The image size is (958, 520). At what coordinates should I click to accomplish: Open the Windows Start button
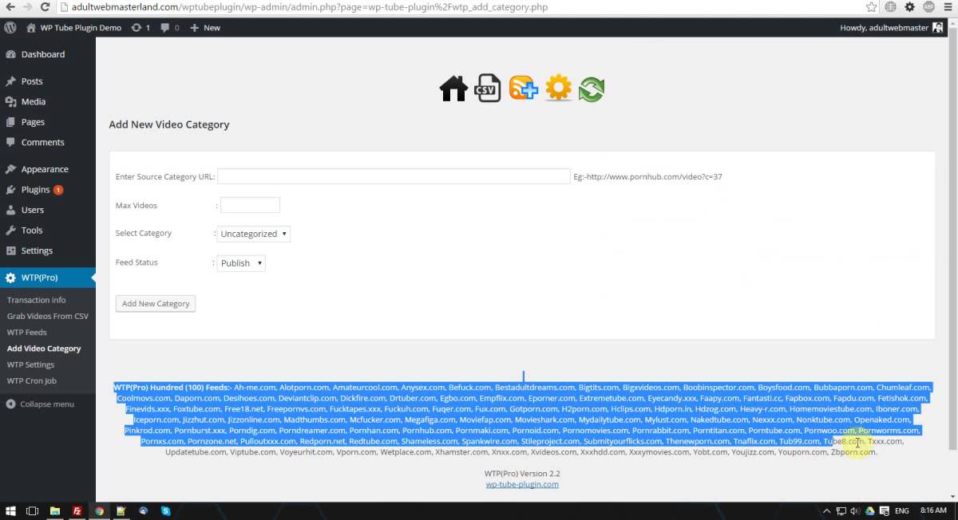click(10, 510)
